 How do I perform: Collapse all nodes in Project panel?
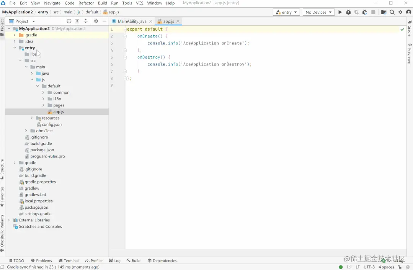click(x=86, y=21)
